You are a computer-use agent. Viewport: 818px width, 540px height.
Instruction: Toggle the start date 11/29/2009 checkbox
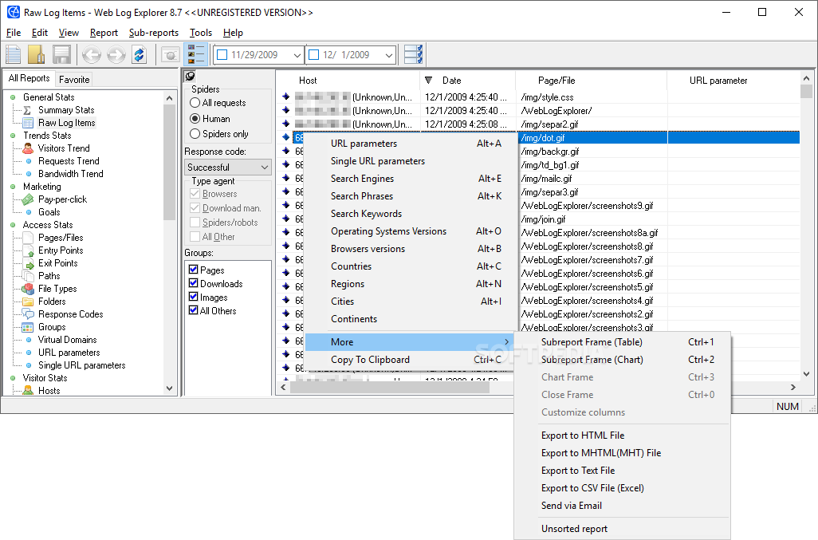(x=222, y=55)
